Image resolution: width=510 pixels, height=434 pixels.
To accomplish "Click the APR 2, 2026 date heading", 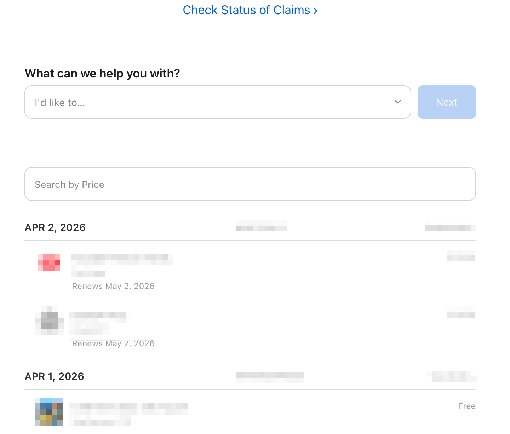I will 55,227.
